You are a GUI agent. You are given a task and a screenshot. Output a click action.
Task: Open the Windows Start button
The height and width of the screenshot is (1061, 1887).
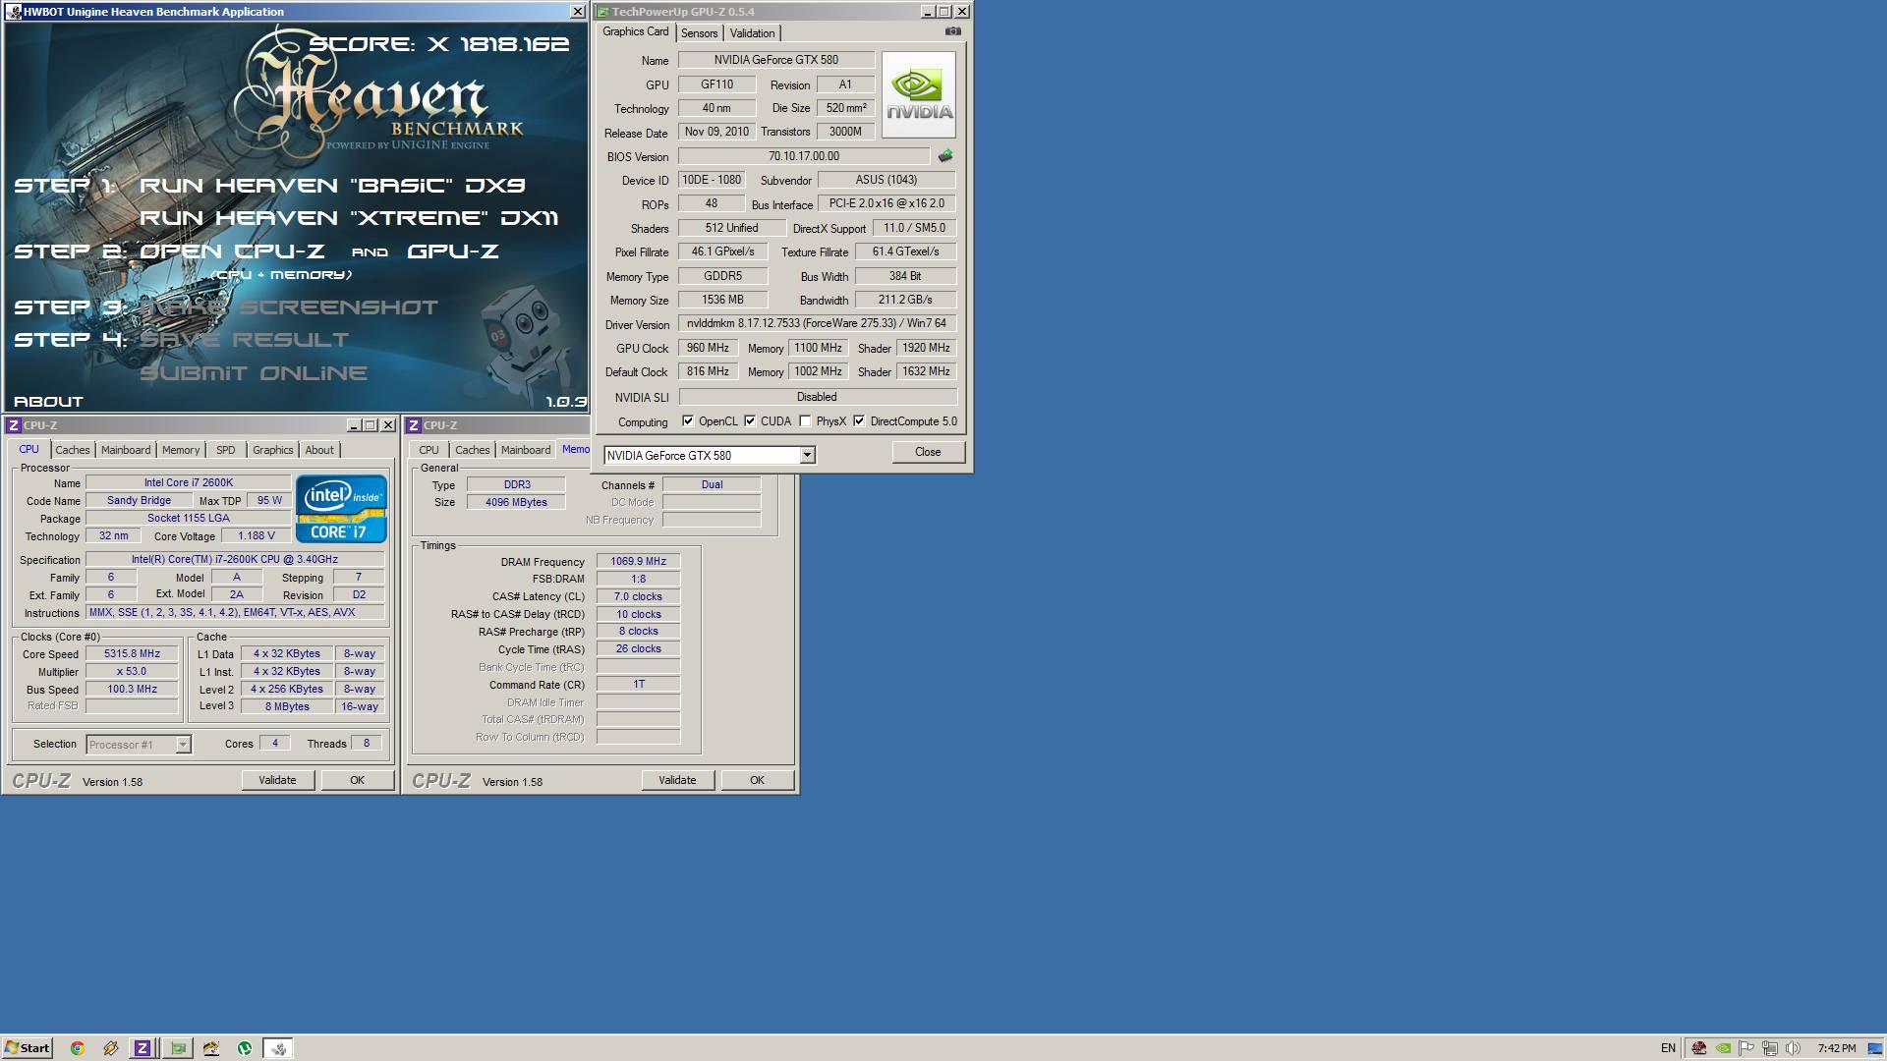[27, 1048]
